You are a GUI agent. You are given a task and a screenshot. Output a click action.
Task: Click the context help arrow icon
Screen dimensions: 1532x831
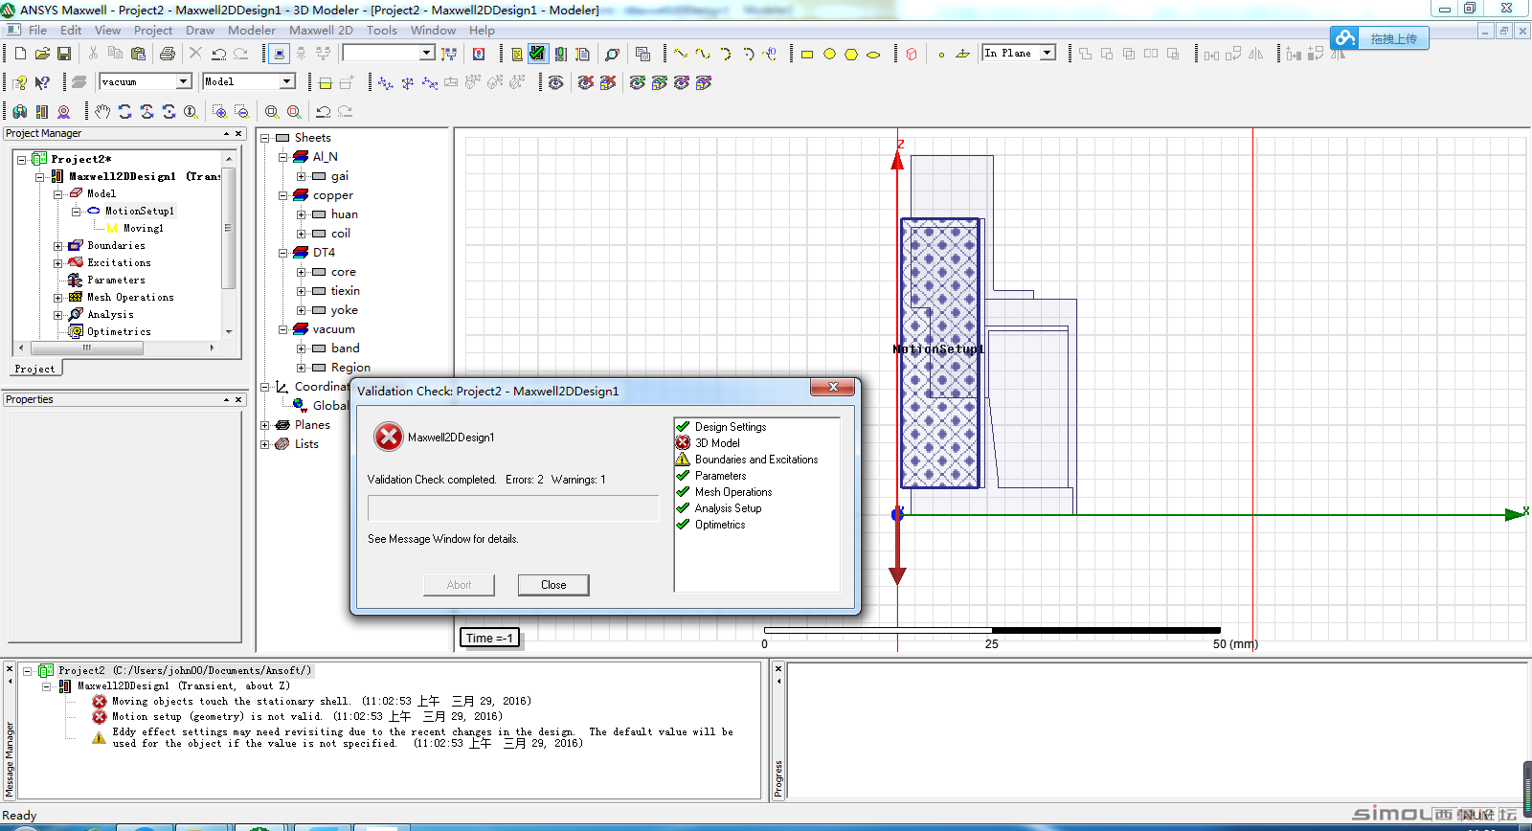42,82
